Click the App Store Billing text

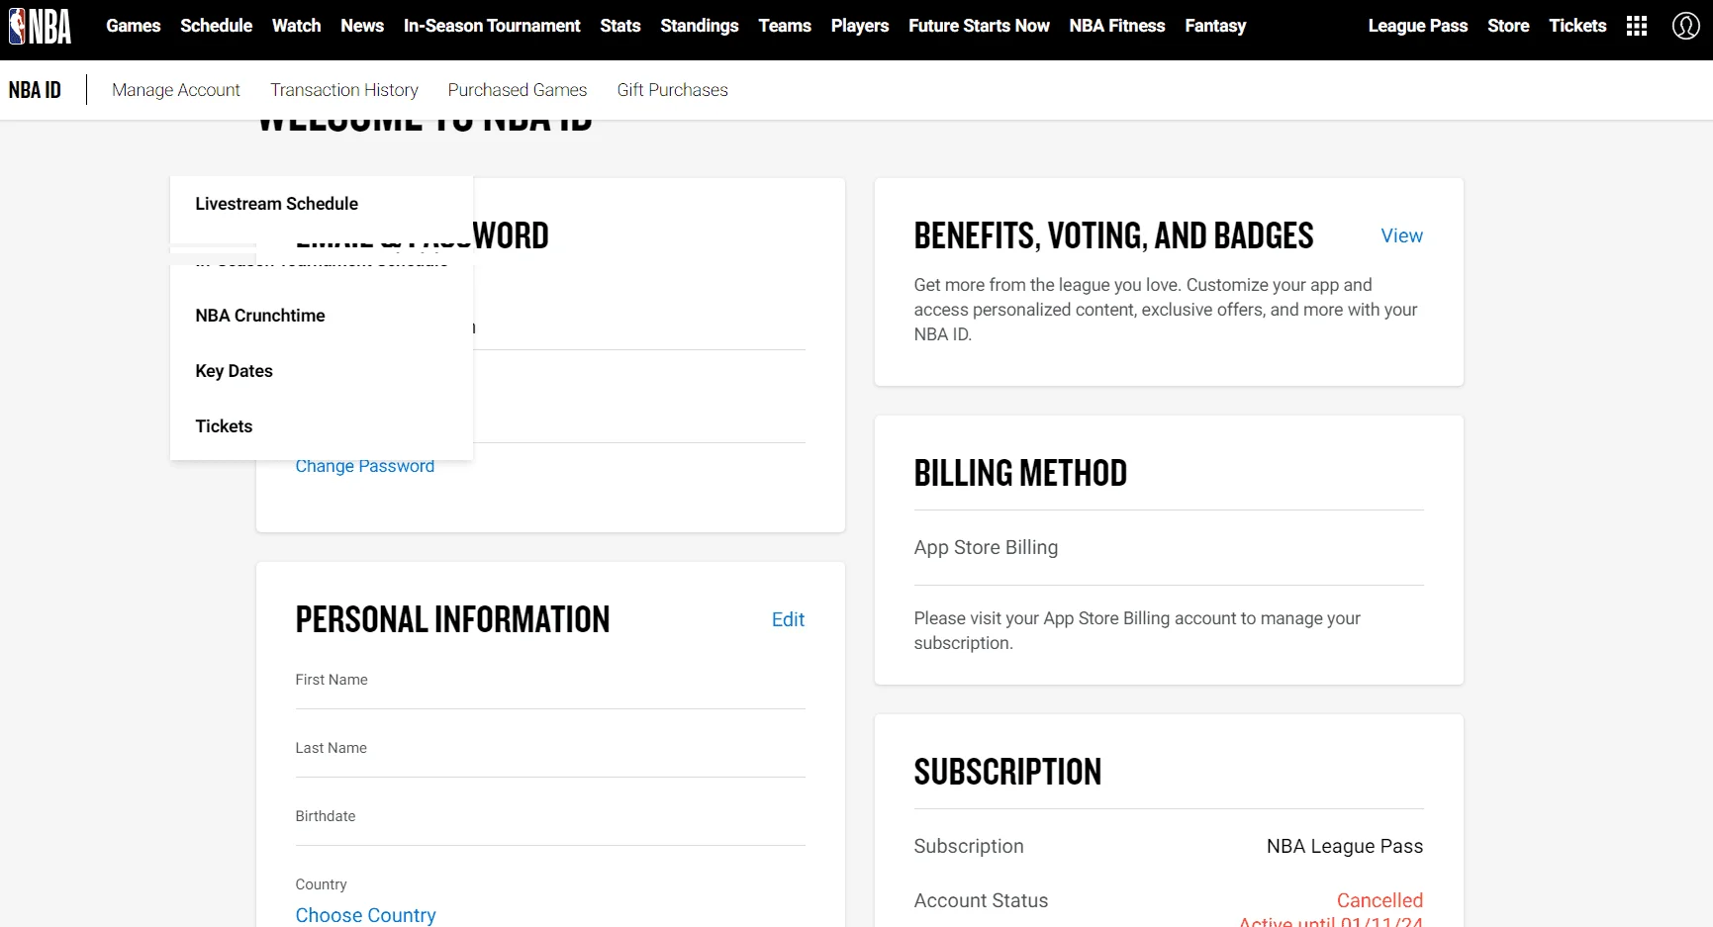pyautogui.click(x=986, y=547)
